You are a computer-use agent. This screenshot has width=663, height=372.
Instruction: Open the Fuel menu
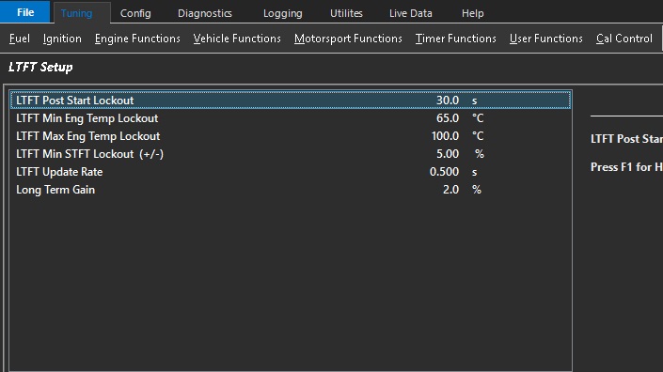(20, 39)
